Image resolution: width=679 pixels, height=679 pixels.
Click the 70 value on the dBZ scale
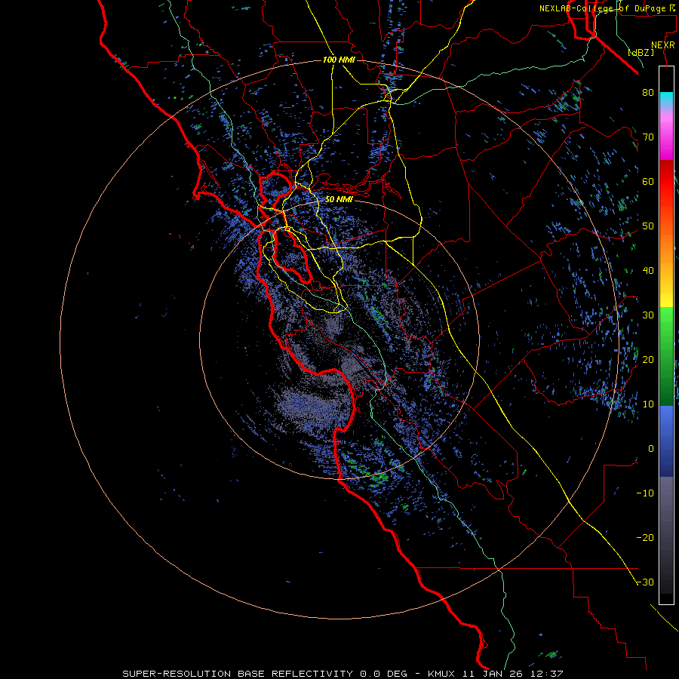[648, 137]
